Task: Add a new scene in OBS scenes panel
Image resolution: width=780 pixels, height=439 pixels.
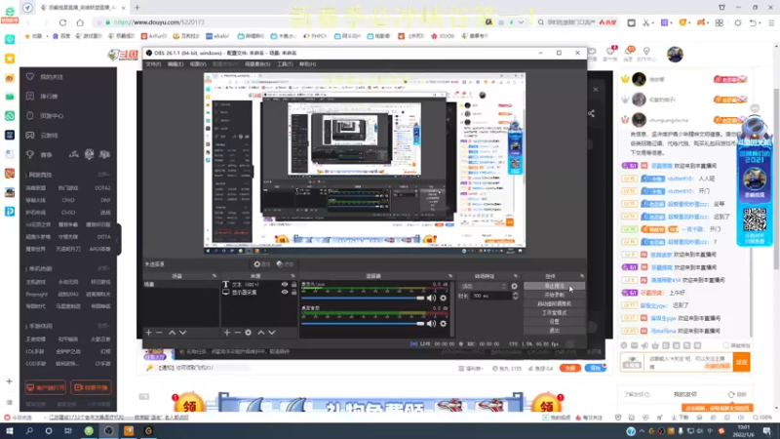Action: (148, 333)
